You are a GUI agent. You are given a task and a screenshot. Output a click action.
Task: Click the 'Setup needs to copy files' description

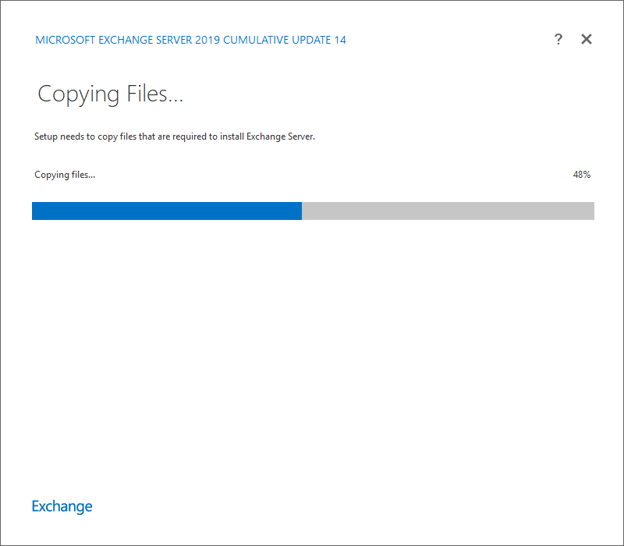(175, 136)
